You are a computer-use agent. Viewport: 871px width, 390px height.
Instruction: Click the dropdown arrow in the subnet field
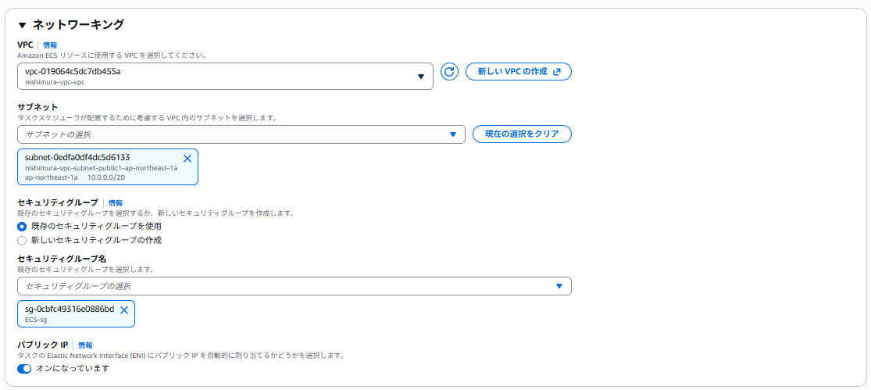click(453, 134)
